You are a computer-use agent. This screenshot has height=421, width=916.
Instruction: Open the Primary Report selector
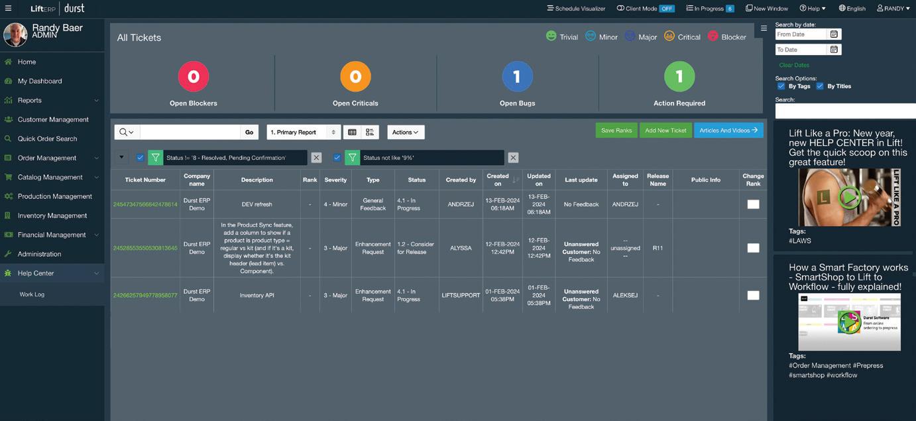tap(304, 132)
